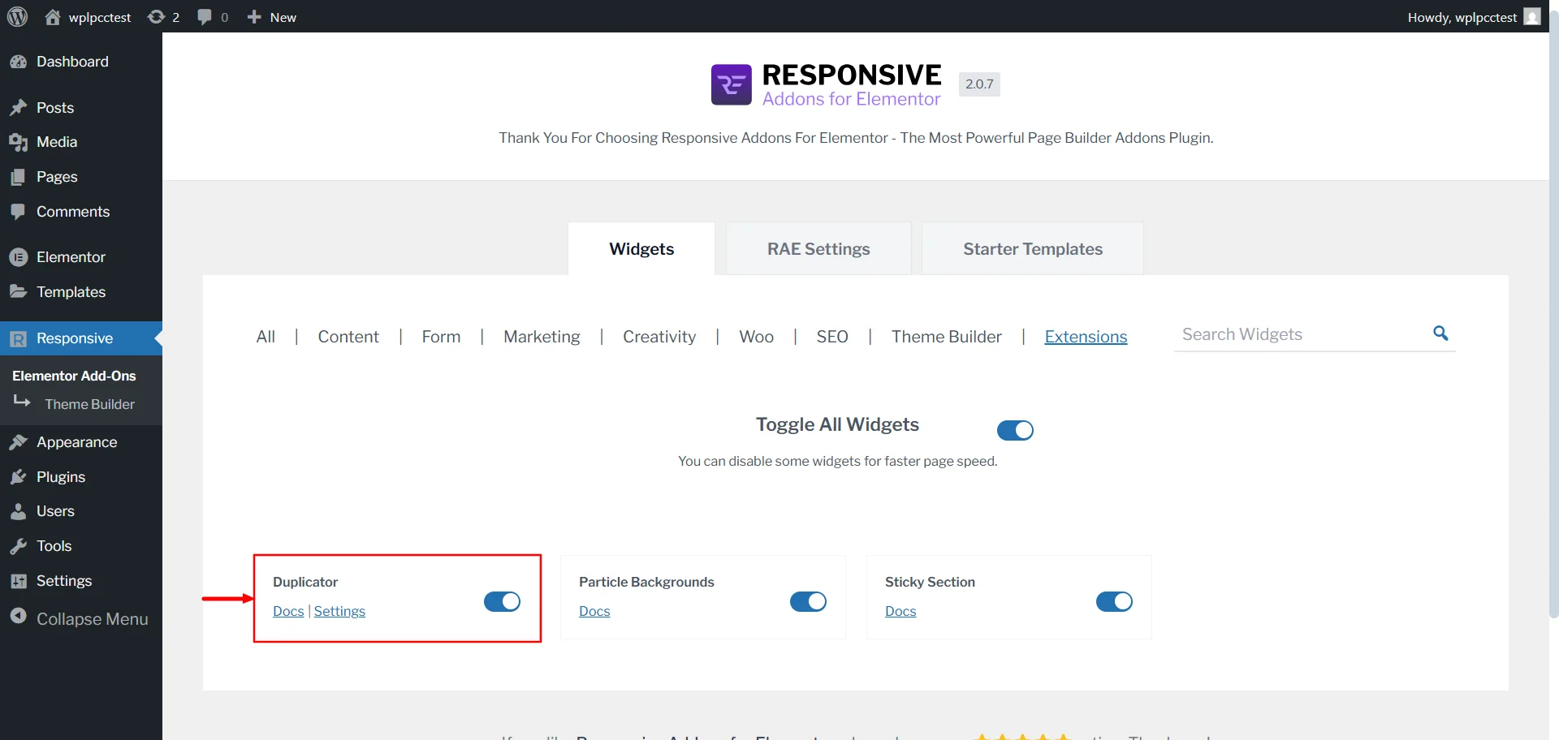Viewport: 1559px width, 740px height.
Task: Click the Elementor logo icon in sidebar
Action: click(x=19, y=257)
